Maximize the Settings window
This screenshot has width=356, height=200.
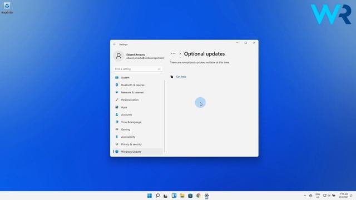(x=246, y=43)
